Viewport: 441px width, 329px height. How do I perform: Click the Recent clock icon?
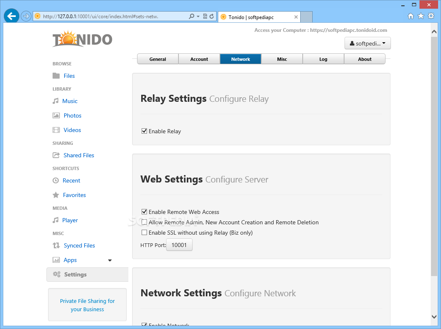click(55, 180)
